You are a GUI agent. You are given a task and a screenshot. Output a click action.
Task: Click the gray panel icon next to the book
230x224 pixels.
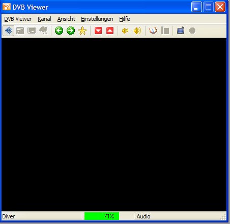coord(165,31)
